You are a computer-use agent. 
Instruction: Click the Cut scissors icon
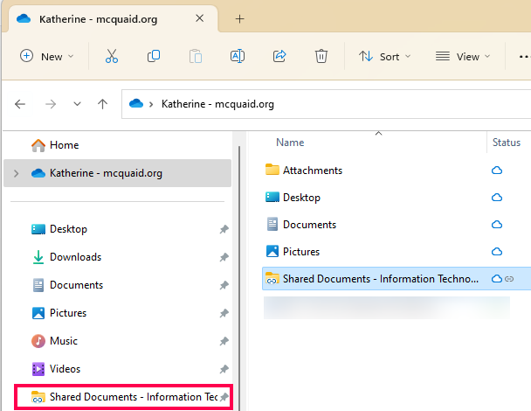tap(112, 56)
